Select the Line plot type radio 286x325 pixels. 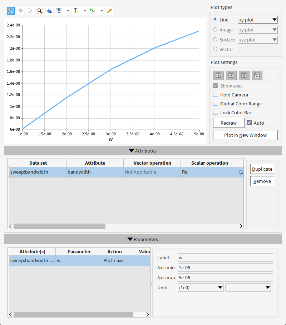pyautogui.click(x=215, y=20)
